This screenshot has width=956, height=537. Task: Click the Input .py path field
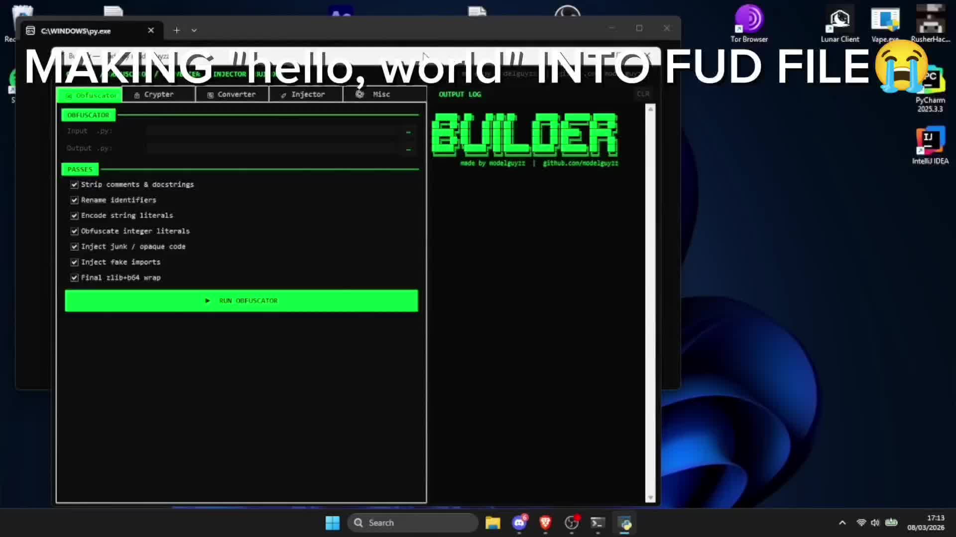tap(273, 131)
